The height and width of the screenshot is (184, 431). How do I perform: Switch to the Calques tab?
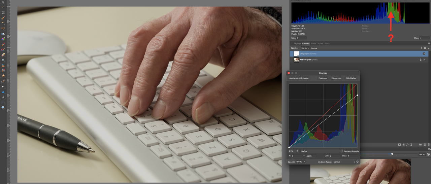tap(306, 43)
